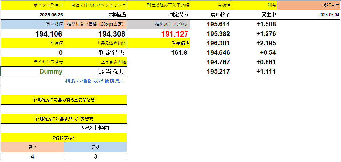Click the price value 196.301
Screen dimensions: 341x162
pyautogui.click(x=219, y=43)
